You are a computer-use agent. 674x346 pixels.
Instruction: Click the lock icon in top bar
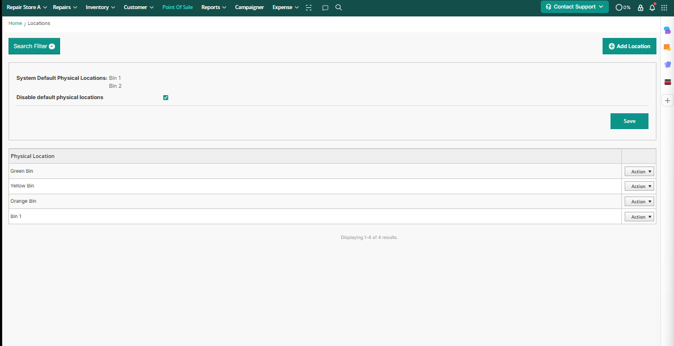[x=641, y=7]
